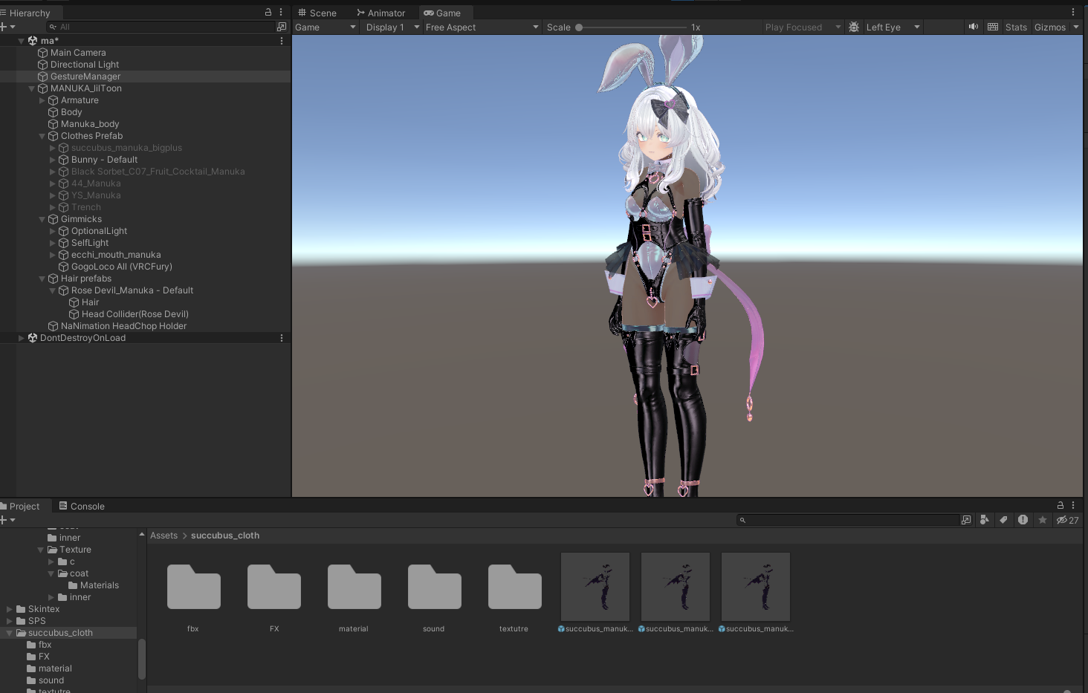Open Project panel three-dot menu
Screen dimensions: 1088x693
1073,505
